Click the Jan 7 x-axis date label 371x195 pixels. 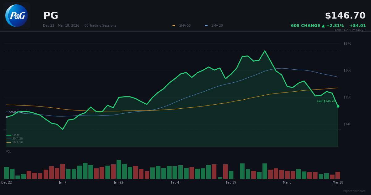(63, 183)
